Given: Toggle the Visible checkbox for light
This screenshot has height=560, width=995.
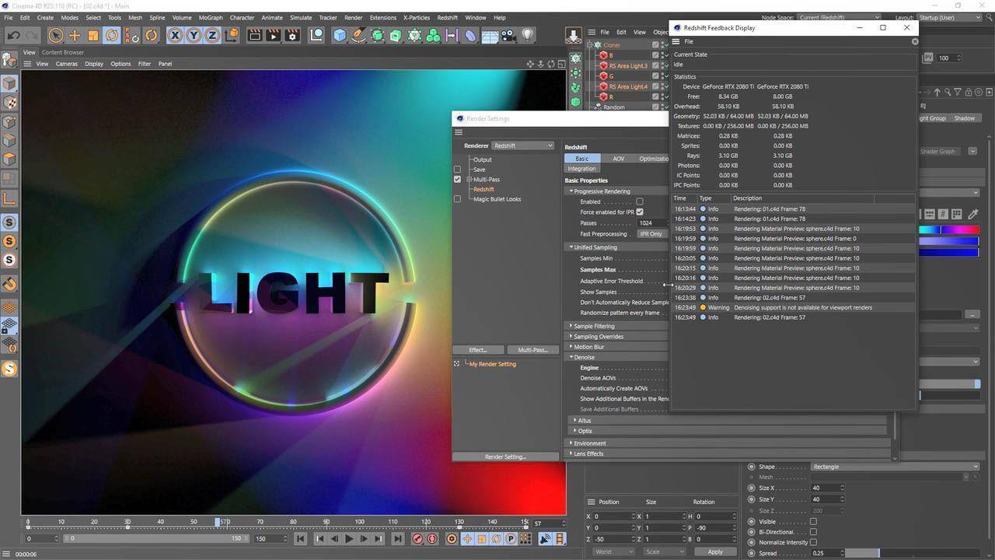Looking at the screenshot, I should tap(813, 521).
